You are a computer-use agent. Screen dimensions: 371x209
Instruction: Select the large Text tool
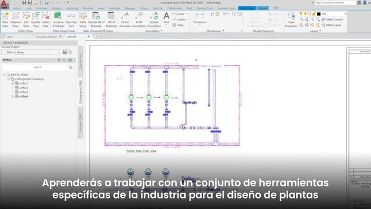click(x=166, y=18)
